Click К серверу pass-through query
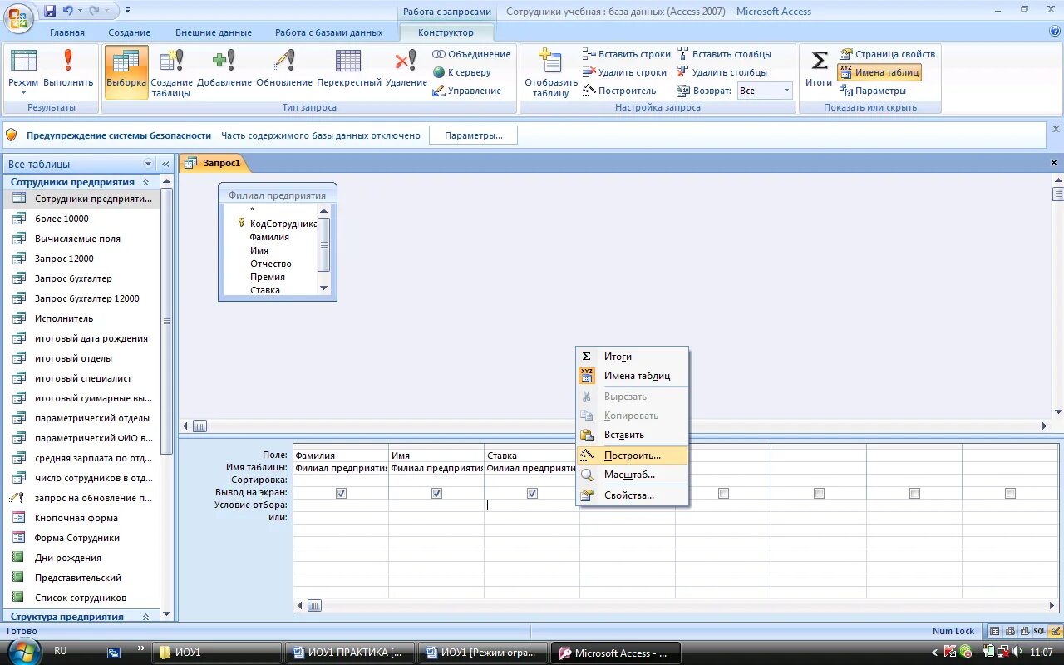The image size is (1064, 665). pyautogui.click(x=462, y=72)
